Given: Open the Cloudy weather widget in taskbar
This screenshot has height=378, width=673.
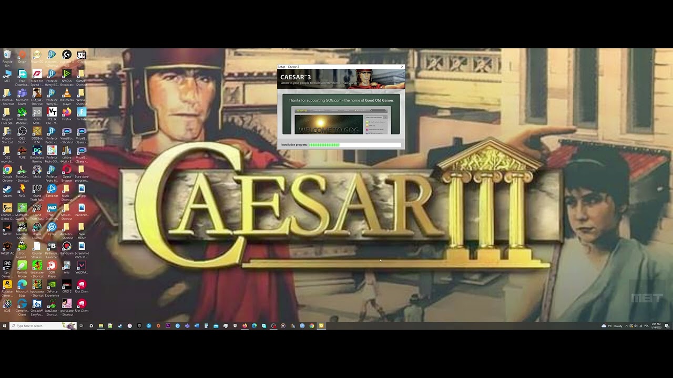Looking at the screenshot, I should coord(612,326).
